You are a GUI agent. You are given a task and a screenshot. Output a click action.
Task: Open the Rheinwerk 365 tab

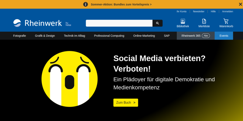pos(196,36)
